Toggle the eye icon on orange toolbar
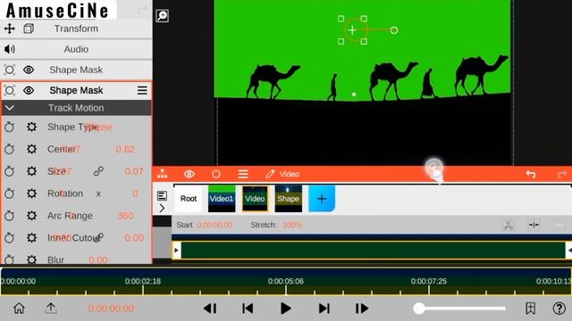Image resolution: width=572 pixels, height=321 pixels. tap(189, 175)
